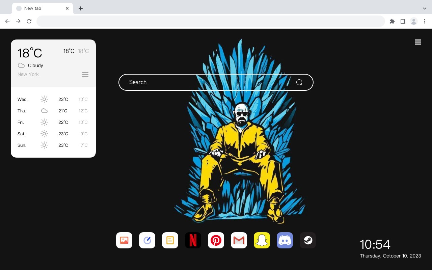Viewport: 432px width, 270px height.
Task: Reload the current page
Action: click(x=29, y=21)
